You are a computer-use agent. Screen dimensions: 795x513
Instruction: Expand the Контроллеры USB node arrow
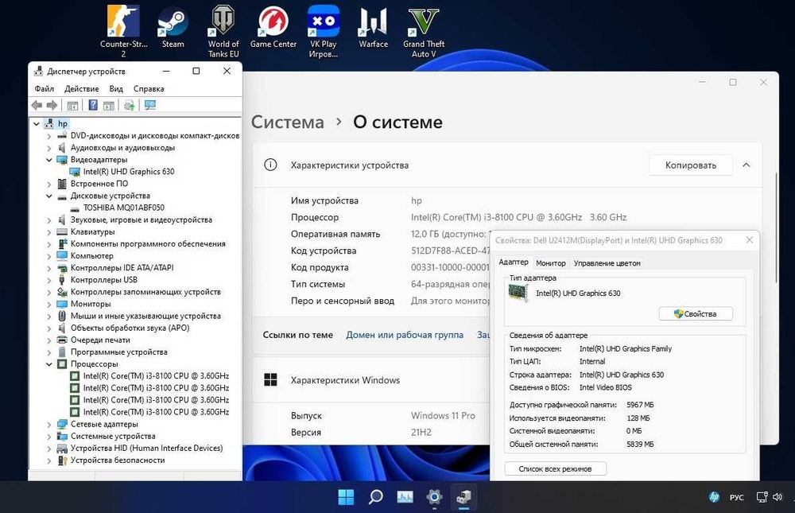click(x=49, y=280)
